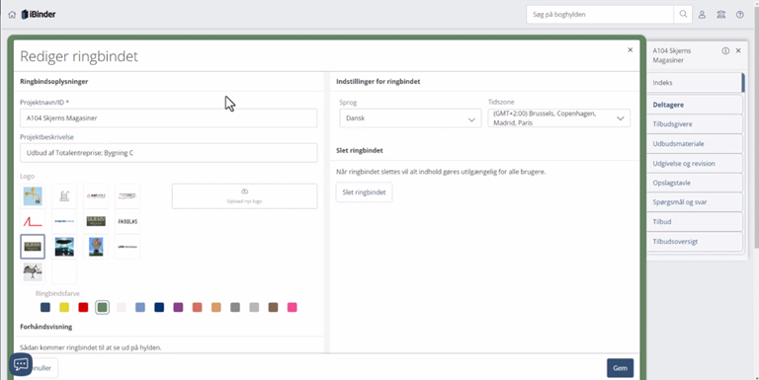Choose the tan orange ringbind color

[x=215, y=308]
